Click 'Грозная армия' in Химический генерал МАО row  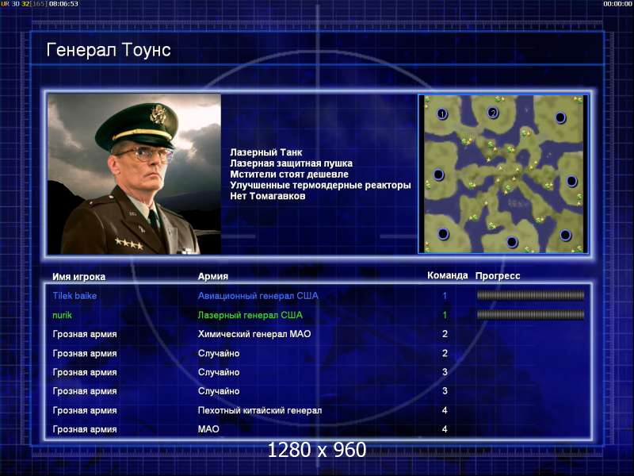[x=85, y=334]
